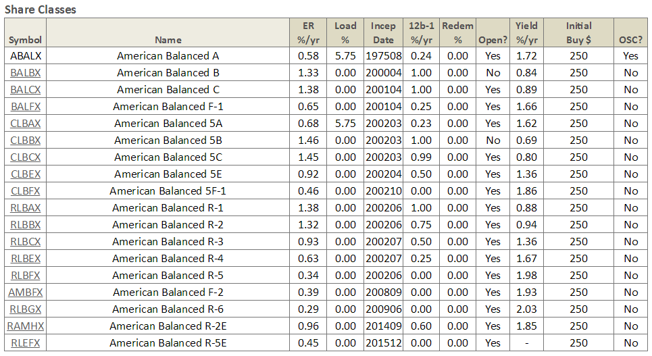This screenshot has width=652, height=356.
Task: Click the RLBFX ticker link
Action: 26,276
